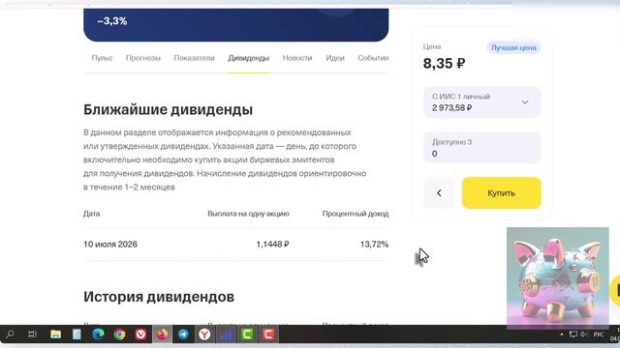Click the dividend date 10 июля 2026
This screenshot has height=348, width=620.
coord(110,245)
